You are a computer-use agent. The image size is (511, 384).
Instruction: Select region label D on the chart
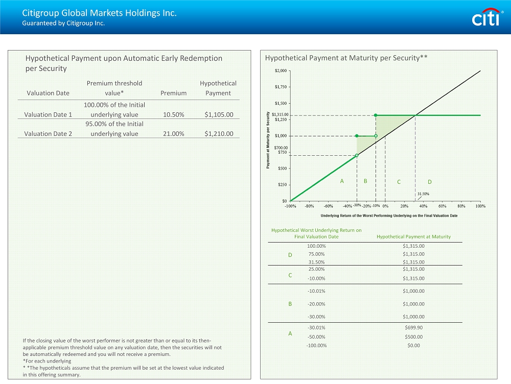[x=429, y=182]
